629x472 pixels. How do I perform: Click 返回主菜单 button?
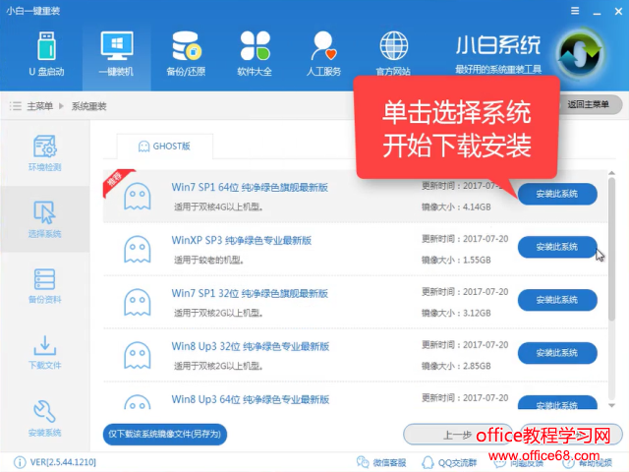(589, 104)
